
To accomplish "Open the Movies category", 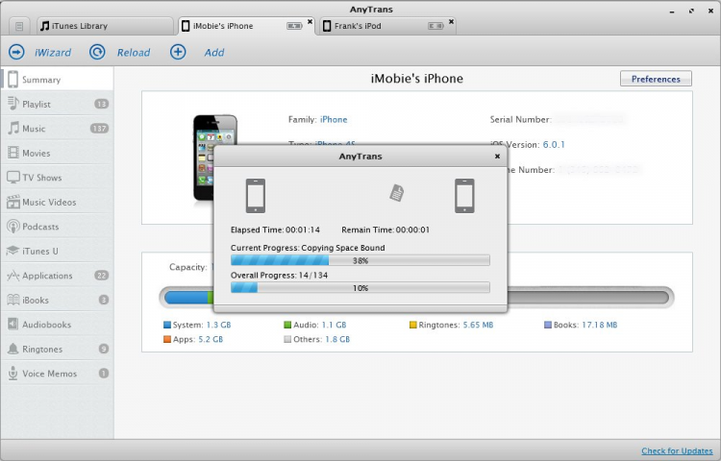I will tap(57, 153).
